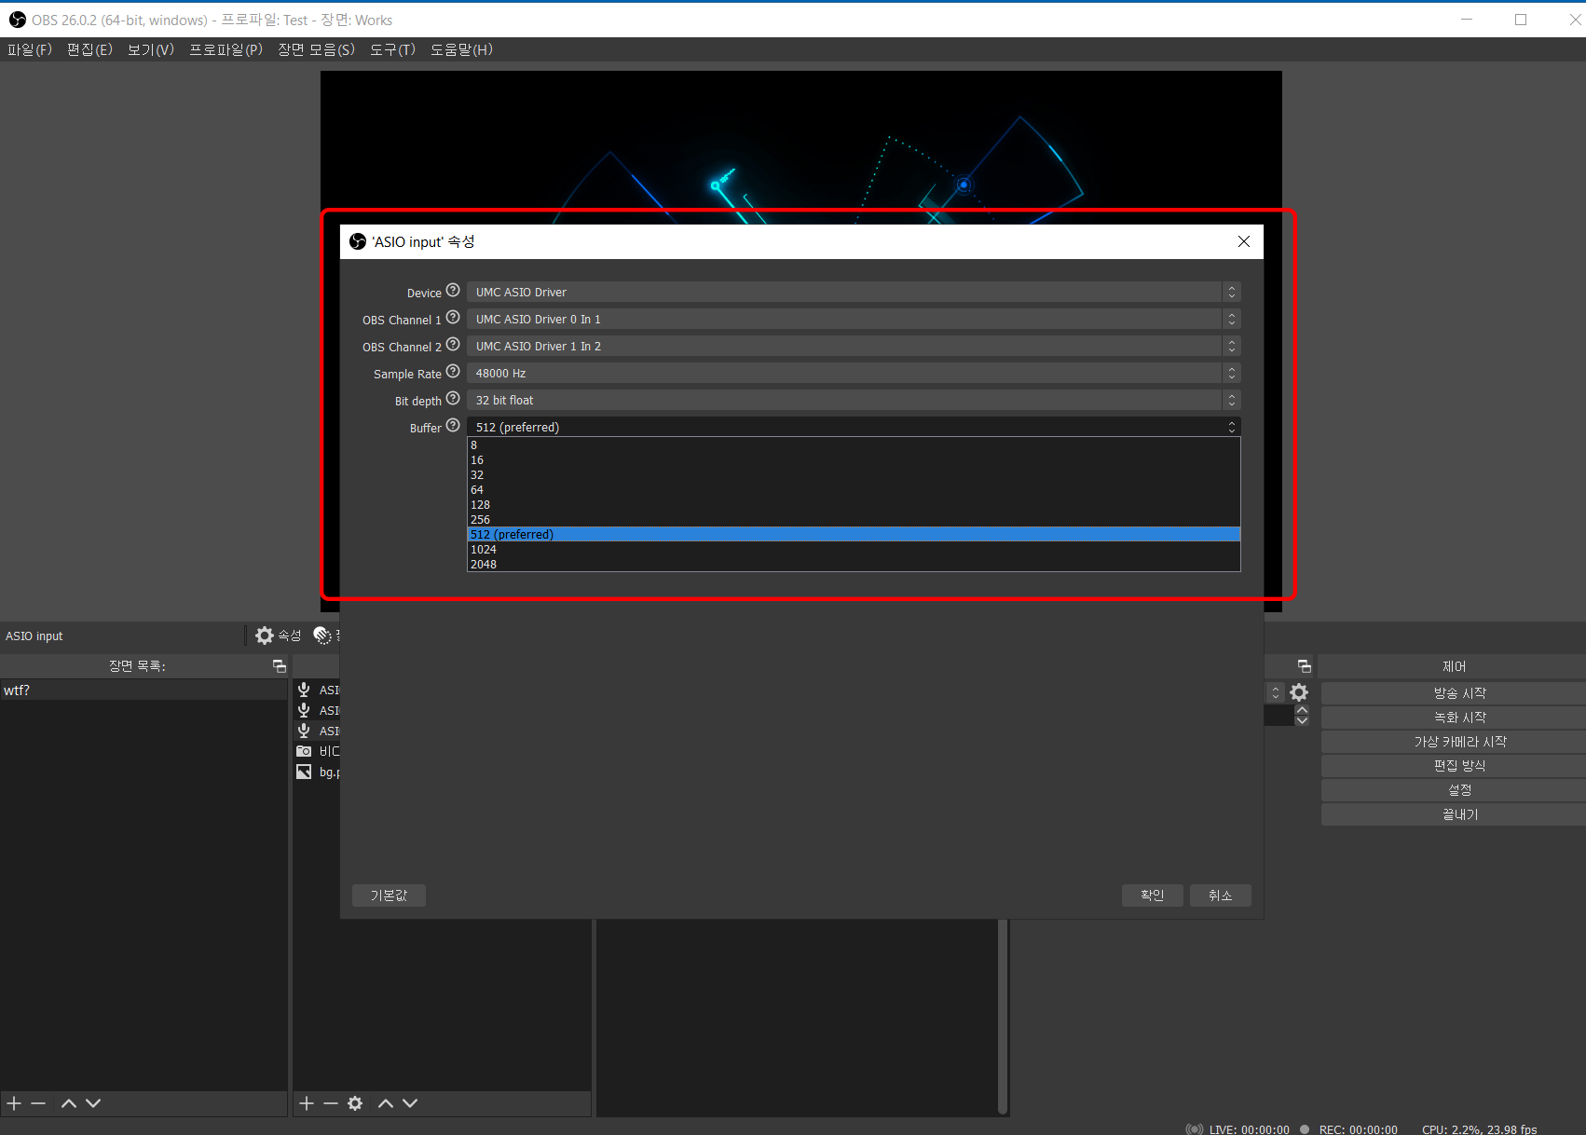The width and height of the screenshot is (1586, 1135).
Task: Start streaming with 방송 시작
Action: pyautogui.click(x=1454, y=693)
